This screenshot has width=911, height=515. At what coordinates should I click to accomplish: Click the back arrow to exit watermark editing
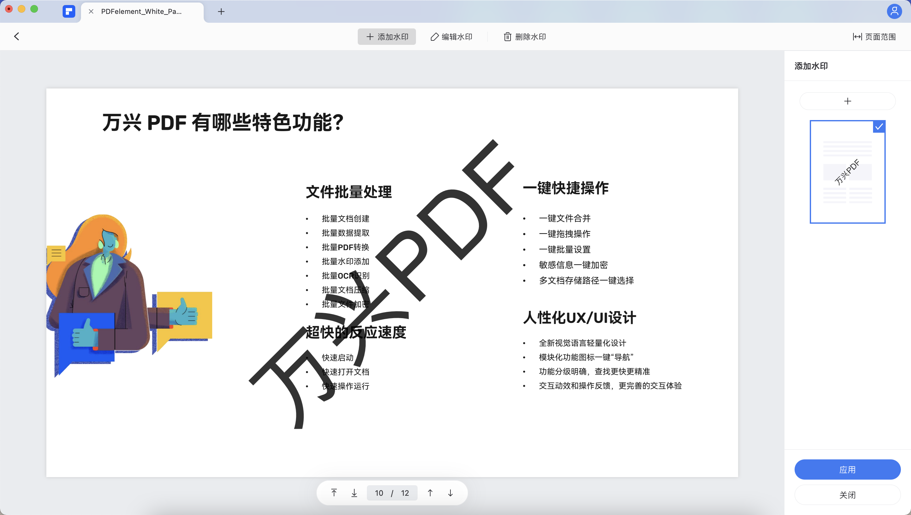tap(17, 36)
